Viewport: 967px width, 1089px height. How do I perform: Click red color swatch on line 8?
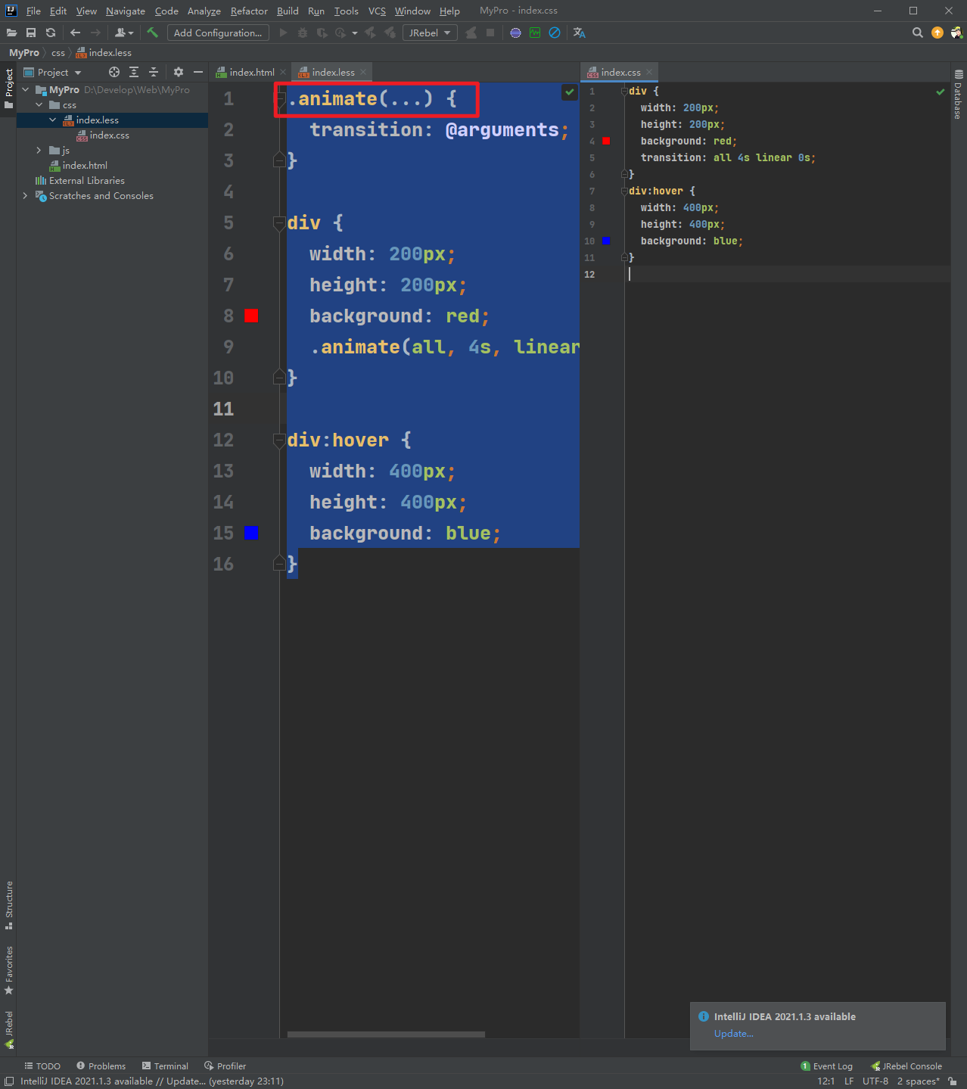252,316
